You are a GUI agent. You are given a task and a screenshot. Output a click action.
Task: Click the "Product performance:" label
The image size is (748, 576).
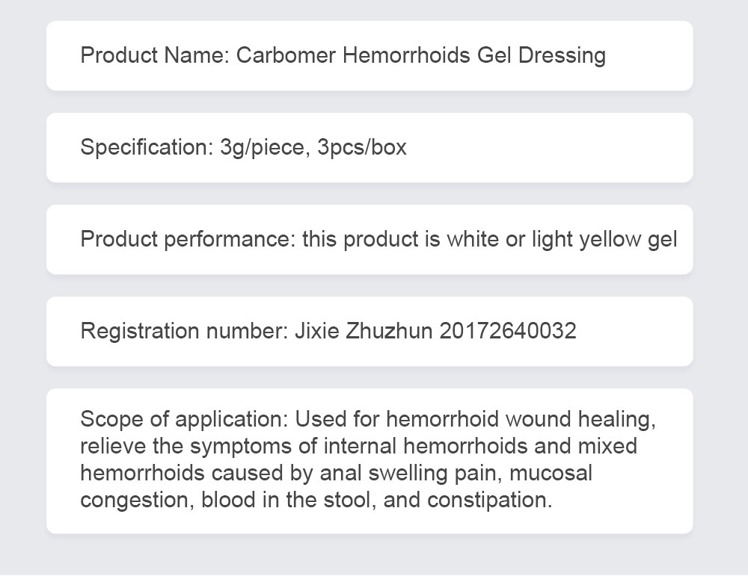pos(188,239)
